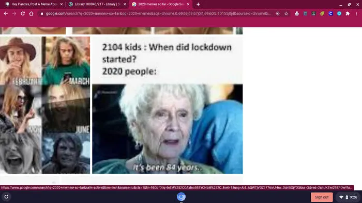
Task: Click the forward navigation arrow
Action: (14, 13)
